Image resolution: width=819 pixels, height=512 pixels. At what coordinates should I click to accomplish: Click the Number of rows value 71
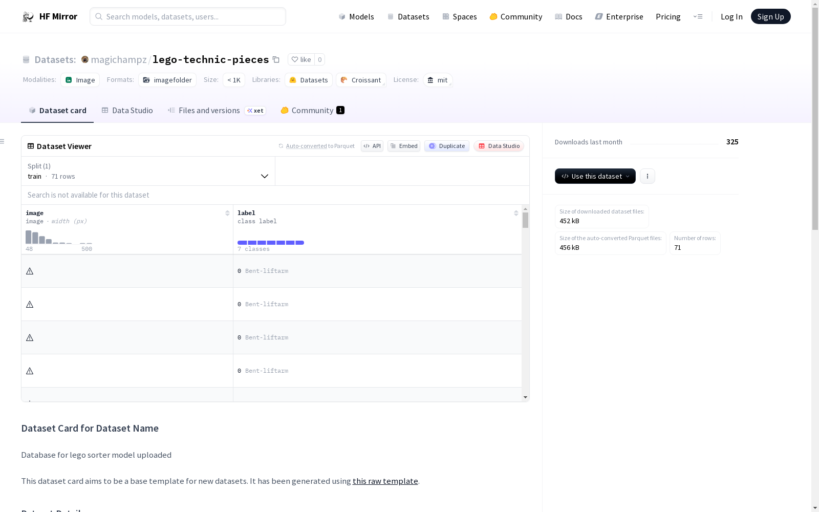[x=678, y=247]
